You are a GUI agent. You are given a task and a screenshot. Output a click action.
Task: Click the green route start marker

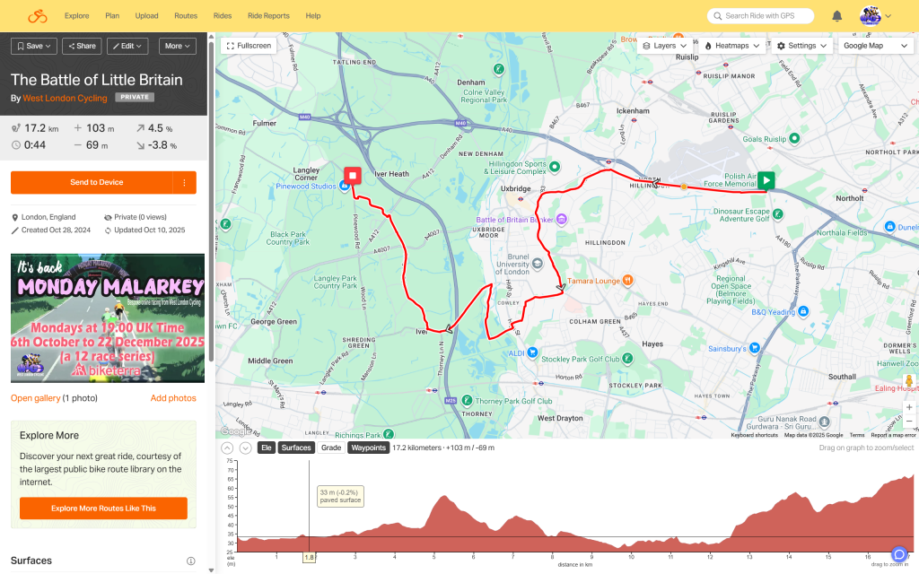coord(766,180)
